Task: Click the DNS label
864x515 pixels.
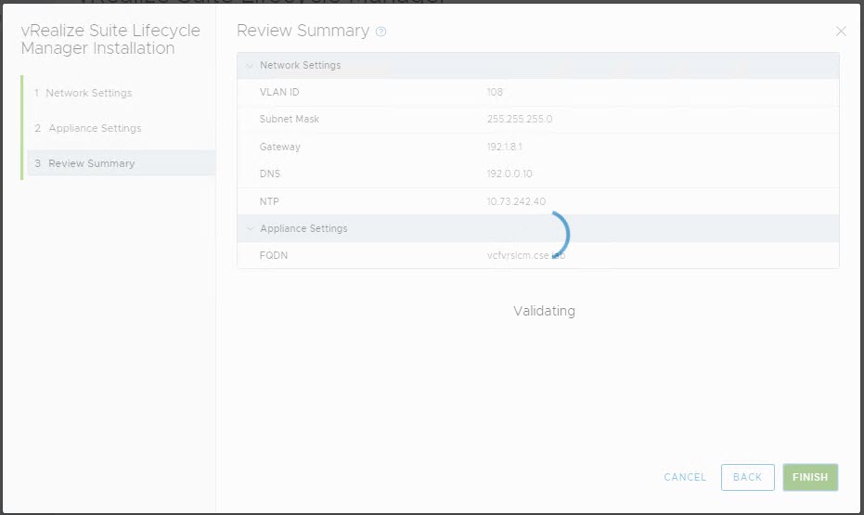Action: pyautogui.click(x=270, y=174)
